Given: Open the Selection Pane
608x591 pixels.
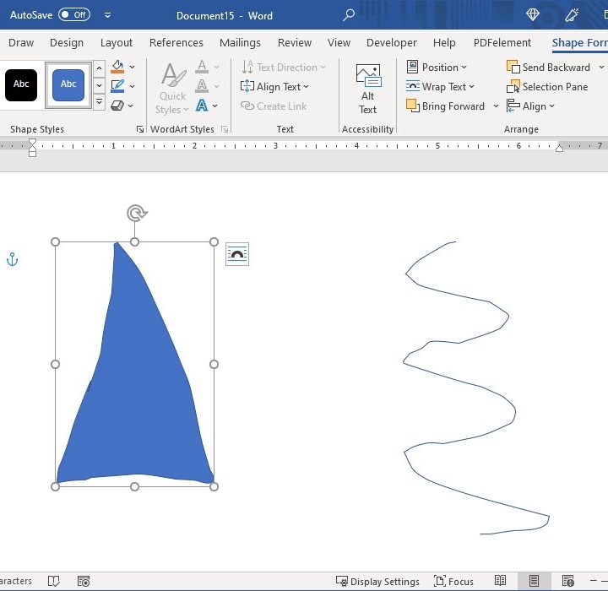Looking at the screenshot, I should click(547, 86).
